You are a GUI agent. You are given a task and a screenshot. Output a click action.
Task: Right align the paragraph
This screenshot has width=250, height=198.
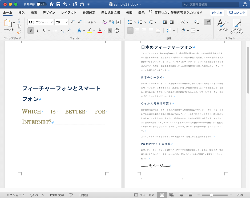point(144,31)
